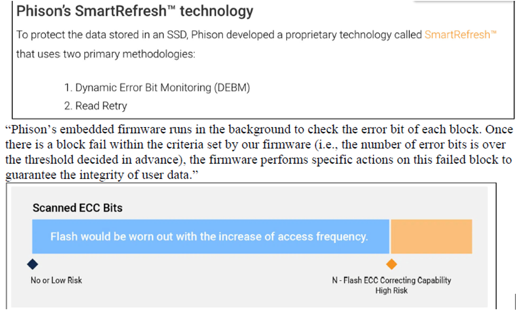Open the orange SmartRefresh™ link
Screen dimensions: 516x311
[460, 35]
